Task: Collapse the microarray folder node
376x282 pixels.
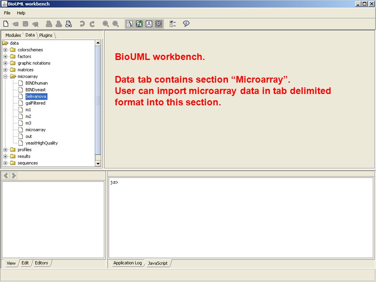Action: (5, 77)
